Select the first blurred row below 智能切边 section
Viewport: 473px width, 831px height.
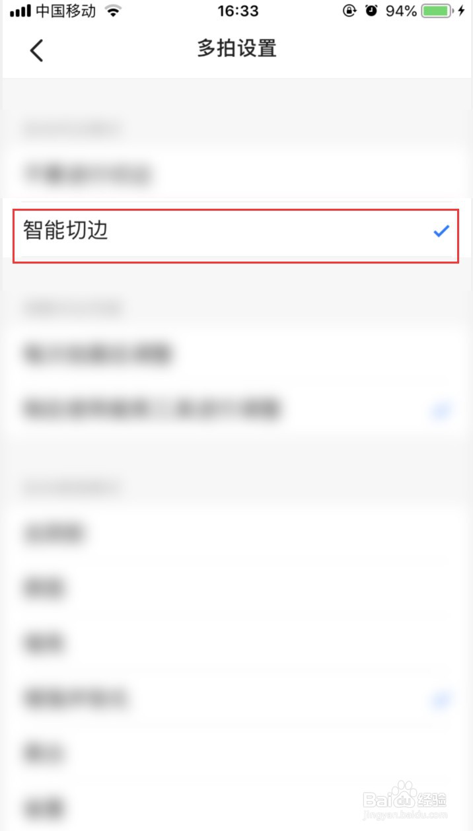[x=236, y=354]
